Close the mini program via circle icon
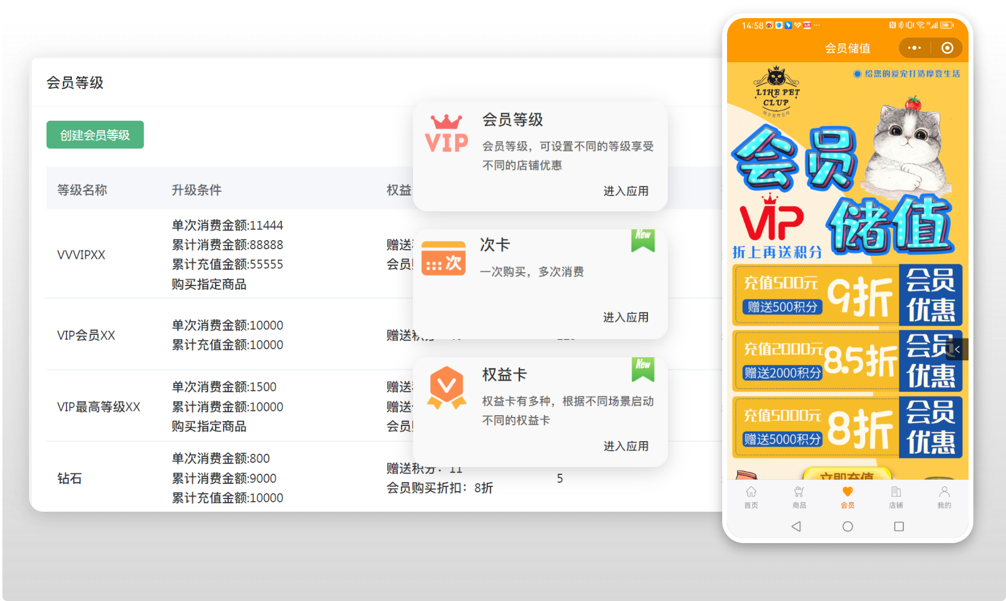1006x601 pixels. (x=947, y=48)
